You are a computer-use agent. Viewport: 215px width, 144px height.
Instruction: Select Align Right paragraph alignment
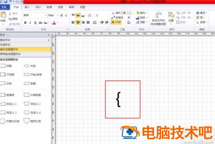83,22
